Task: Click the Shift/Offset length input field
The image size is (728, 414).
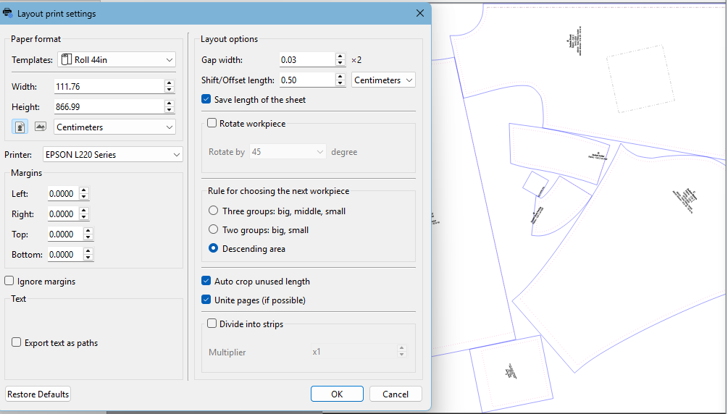Action: pyautogui.click(x=307, y=80)
